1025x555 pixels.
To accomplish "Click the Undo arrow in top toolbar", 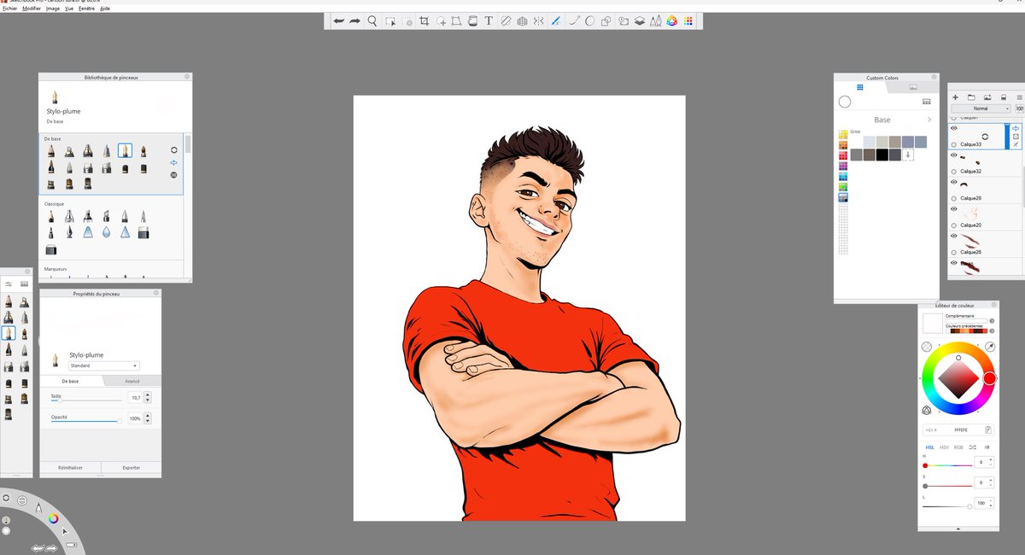I will click(x=339, y=21).
